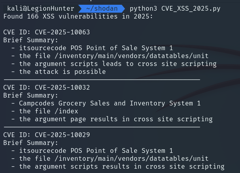Click 'the attack is possible' line
240x173 pixels.
click(x=62, y=72)
